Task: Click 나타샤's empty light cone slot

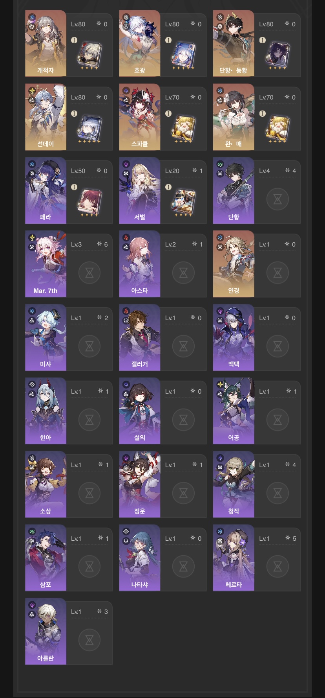Action: pyautogui.click(x=183, y=567)
